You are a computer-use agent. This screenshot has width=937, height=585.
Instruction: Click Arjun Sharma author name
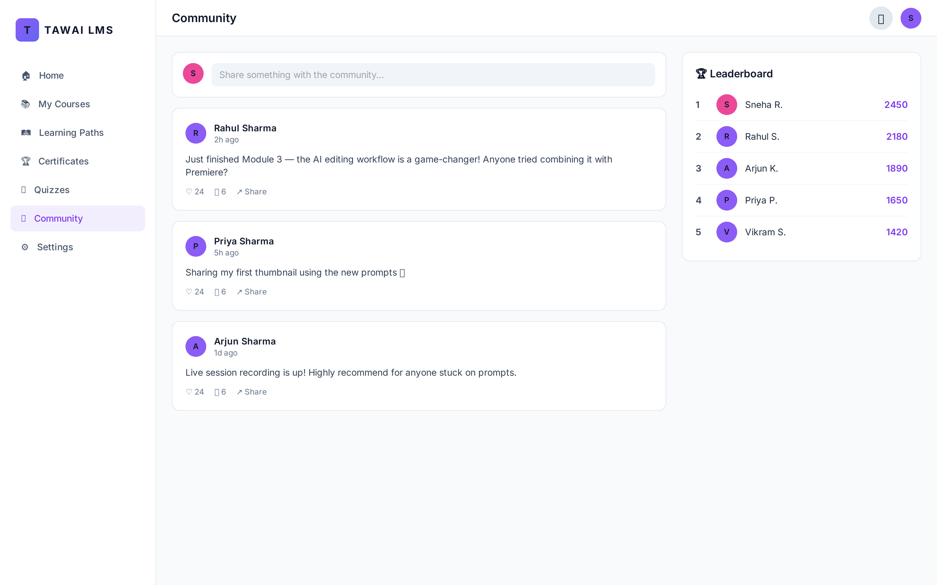pyautogui.click(x=245, y=341)
